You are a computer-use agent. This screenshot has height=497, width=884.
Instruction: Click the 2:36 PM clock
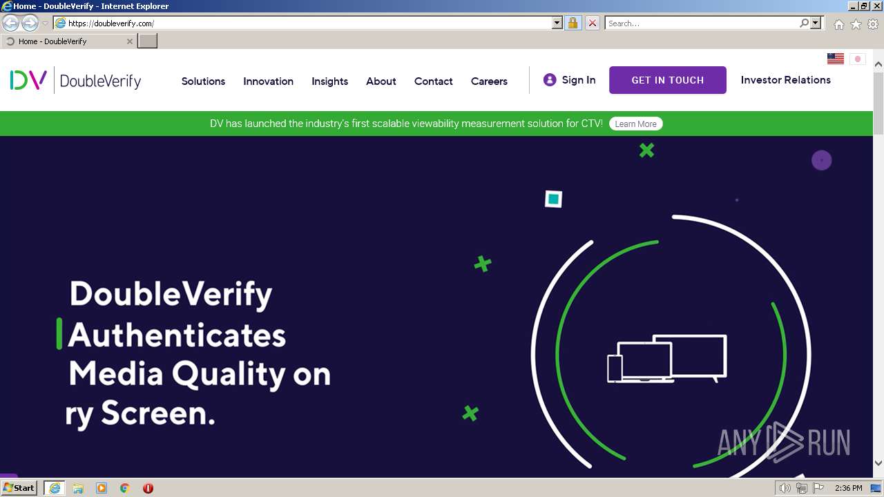click(848, 488)
